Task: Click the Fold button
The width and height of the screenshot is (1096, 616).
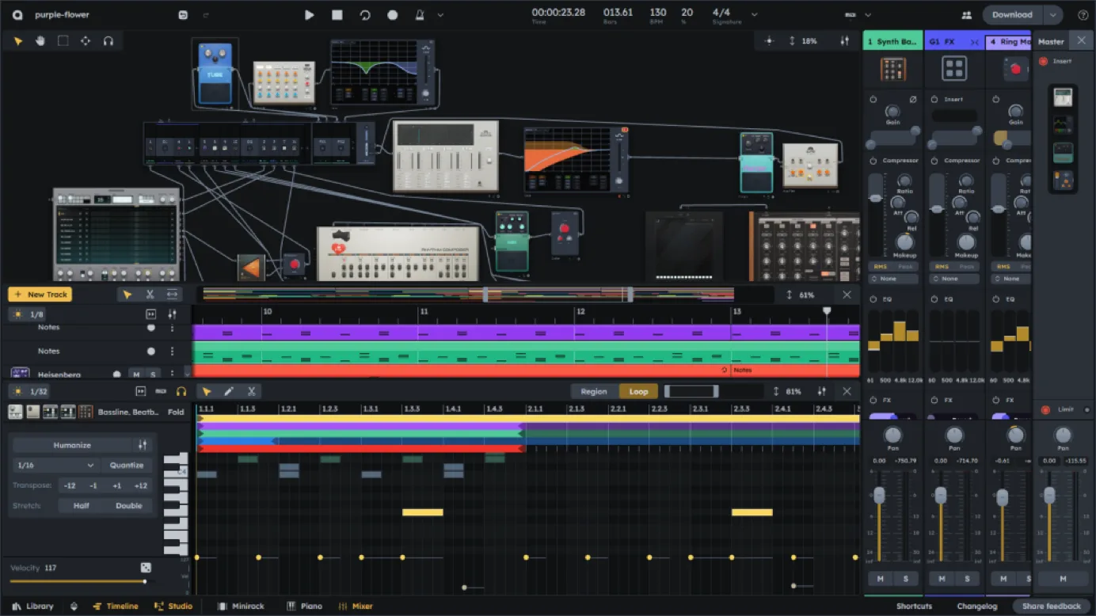Action: [176, 412]
